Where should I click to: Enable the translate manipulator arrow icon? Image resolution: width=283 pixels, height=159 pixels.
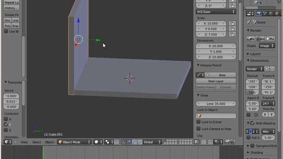tap(129, 142)
